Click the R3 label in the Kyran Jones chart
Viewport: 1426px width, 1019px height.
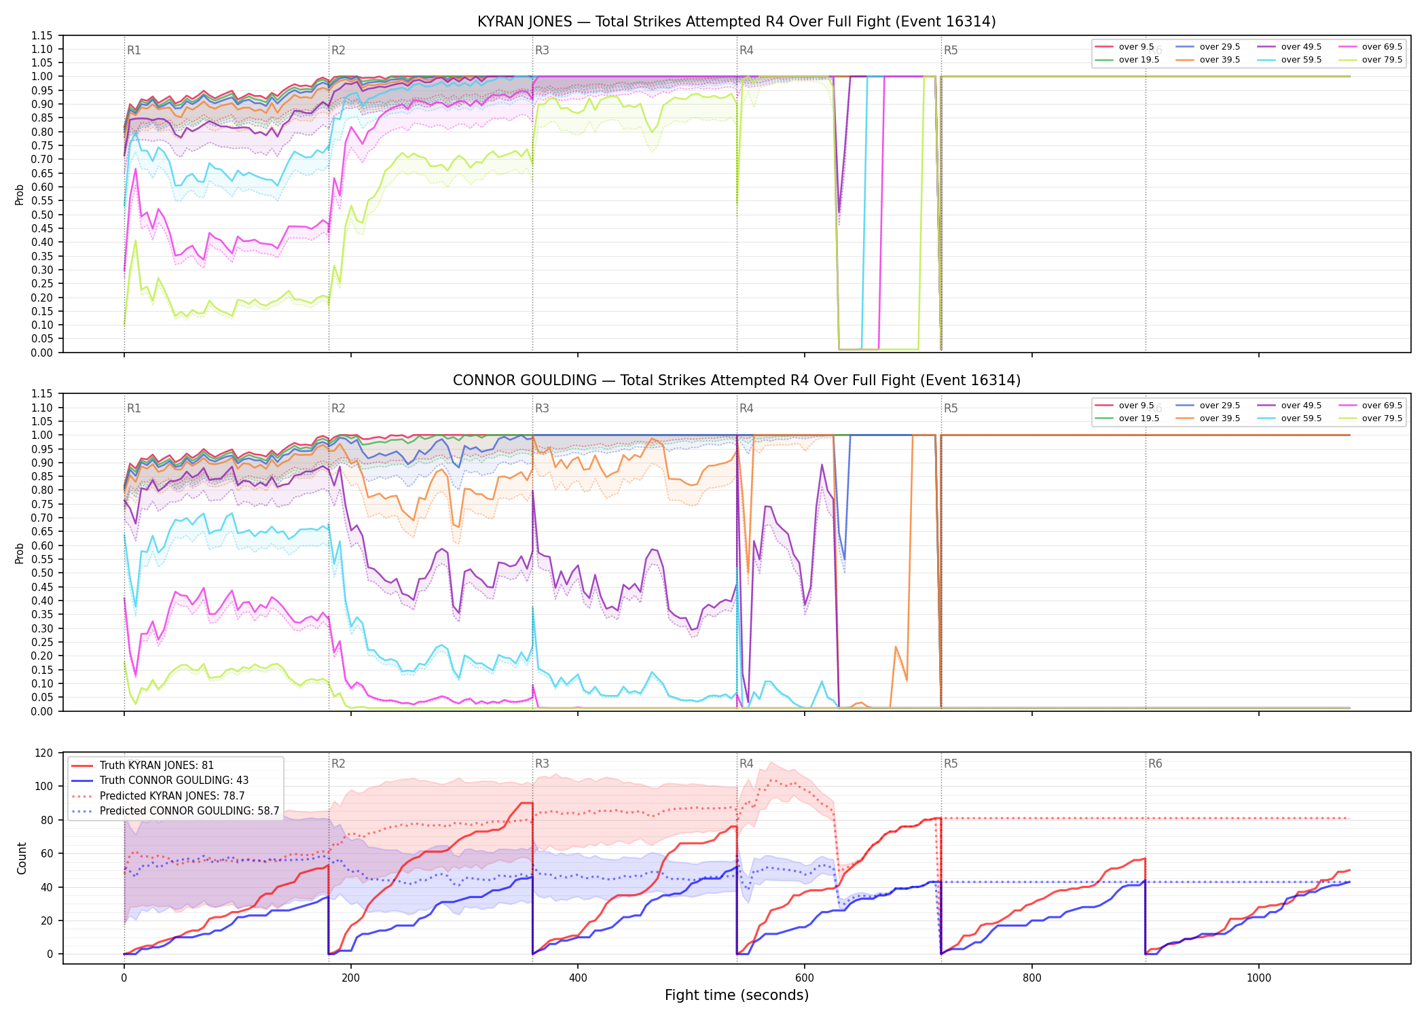542,50
